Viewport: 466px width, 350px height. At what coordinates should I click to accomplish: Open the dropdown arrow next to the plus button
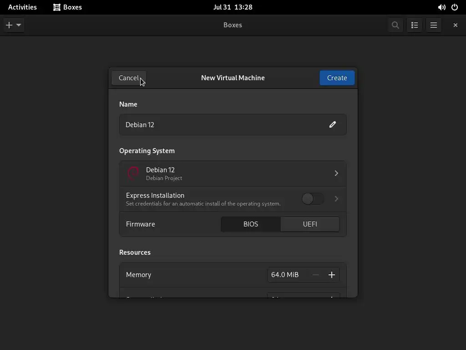coord(19,25)
